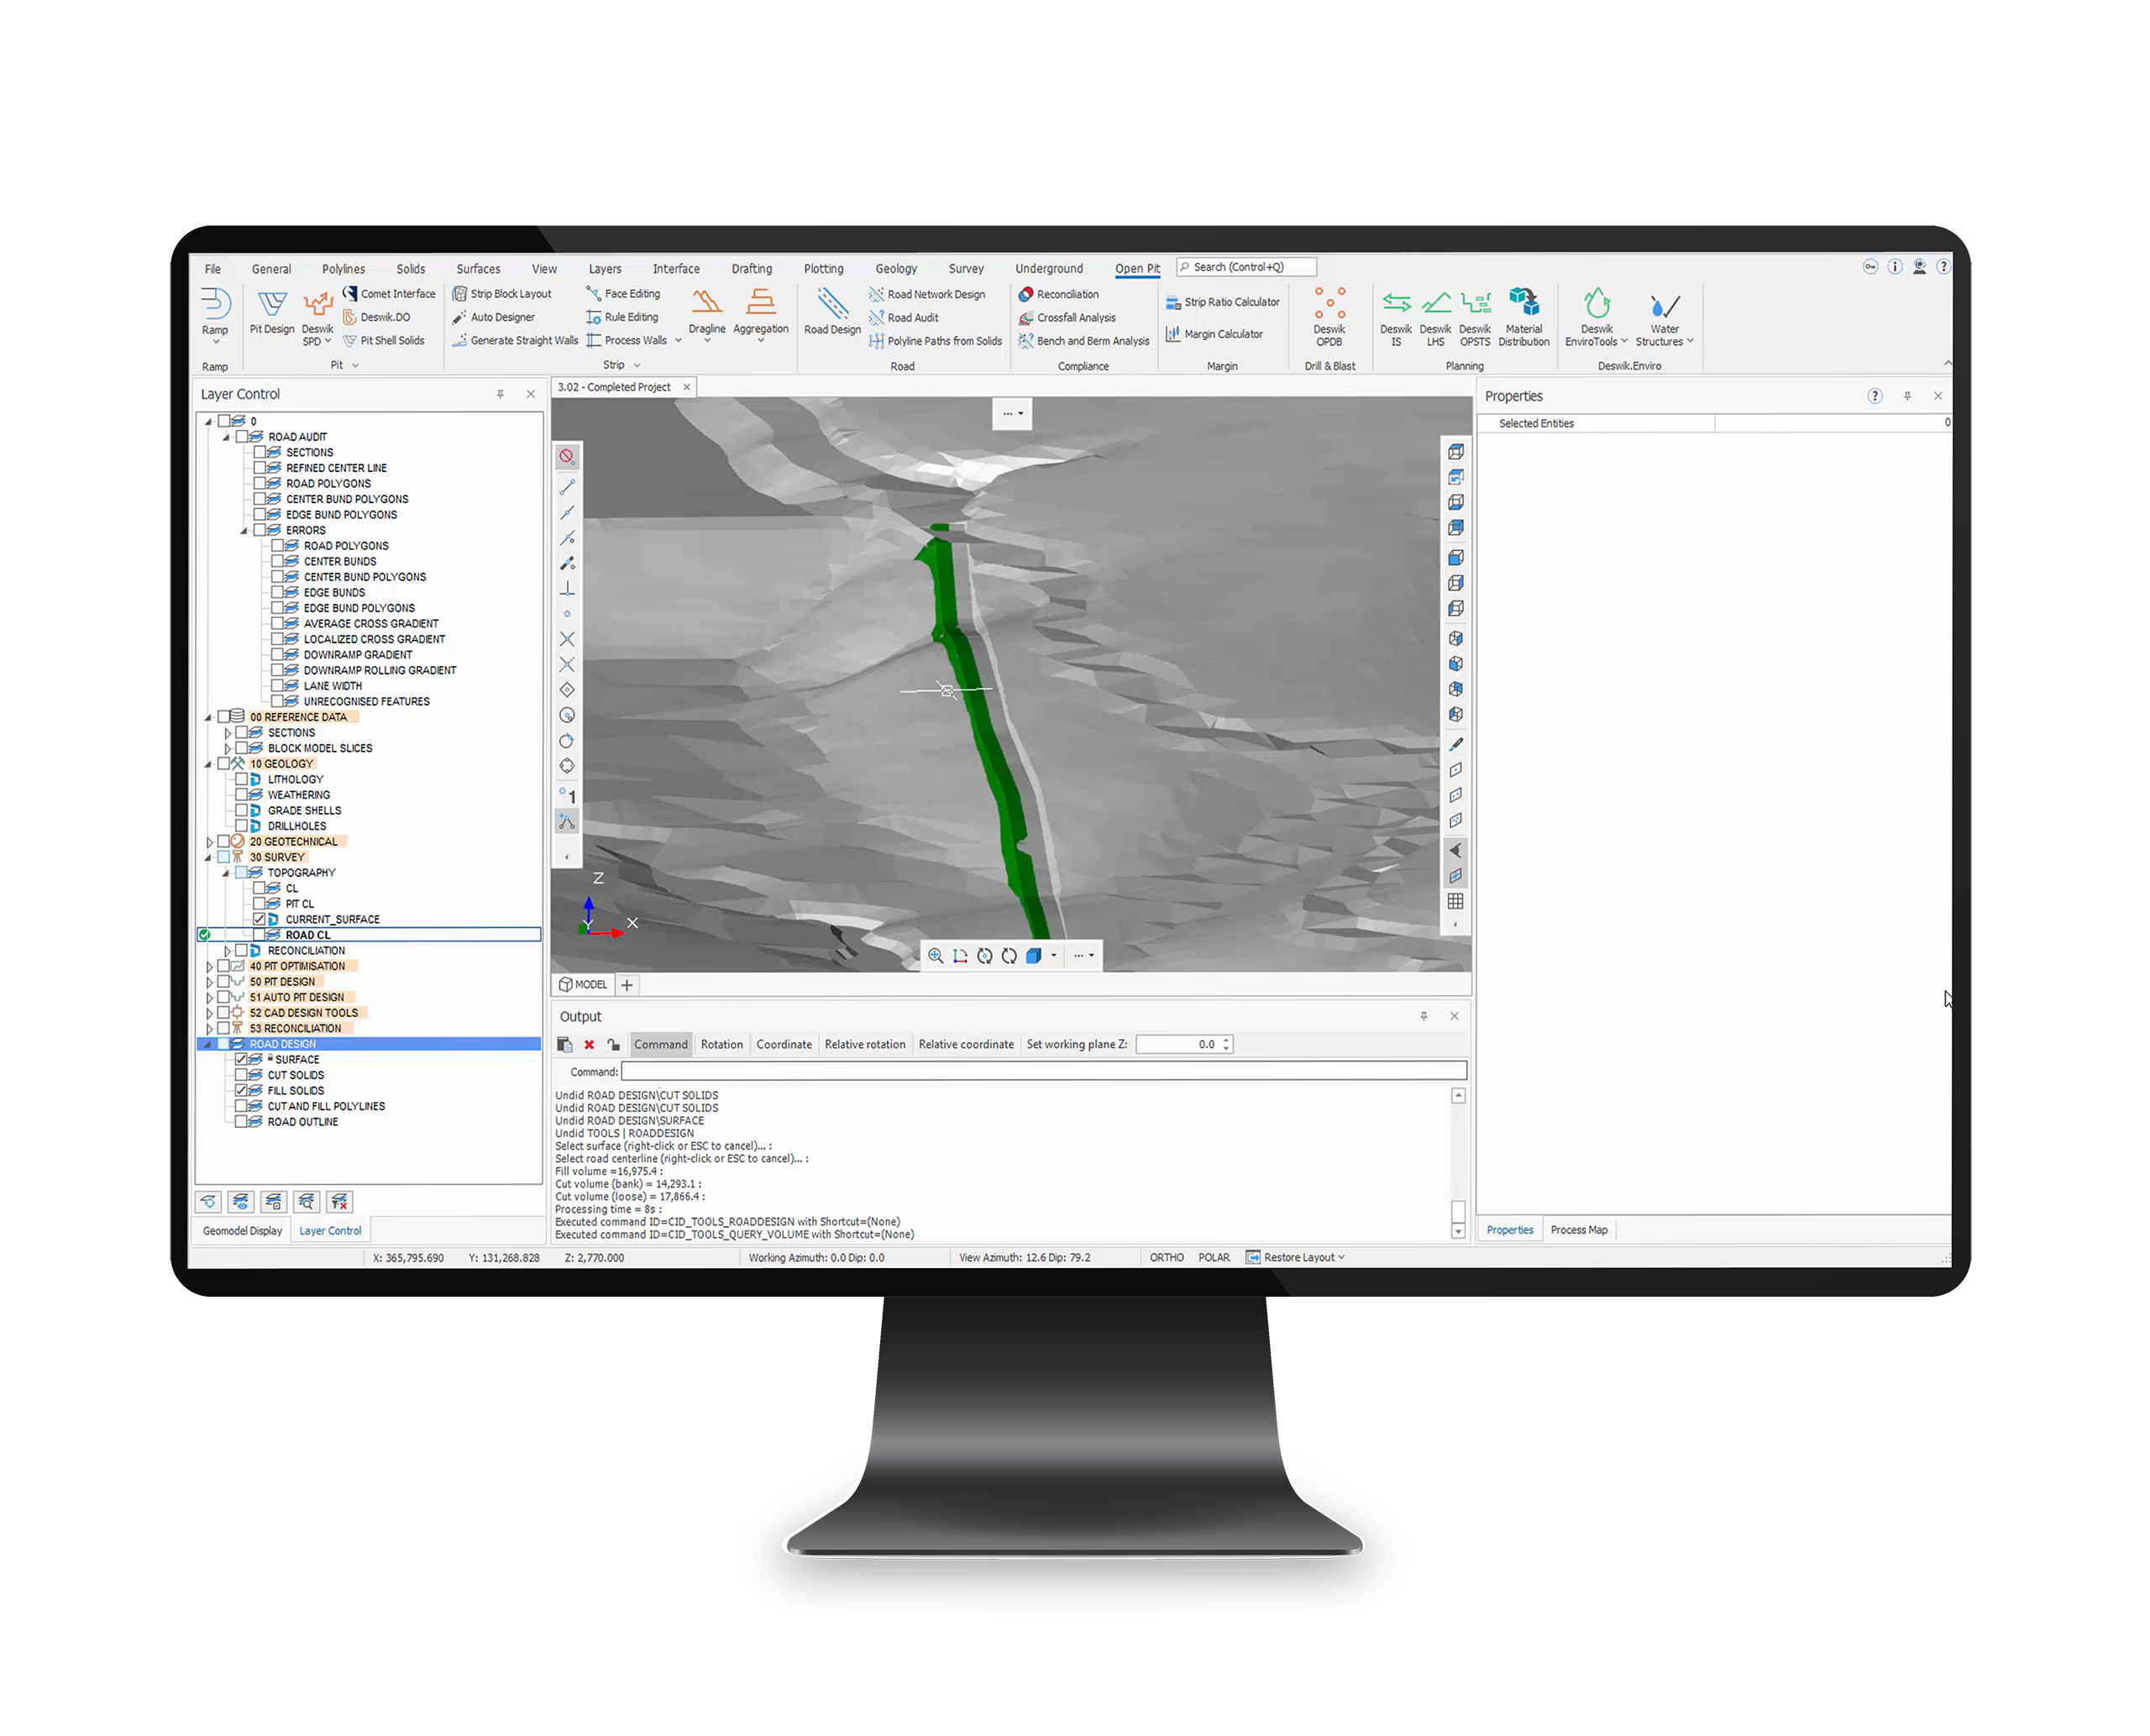Image resolution: width=2150 pixels, height=1736 pixels.
Task: Open Margin Calculator
Action: click(1215, 334)
